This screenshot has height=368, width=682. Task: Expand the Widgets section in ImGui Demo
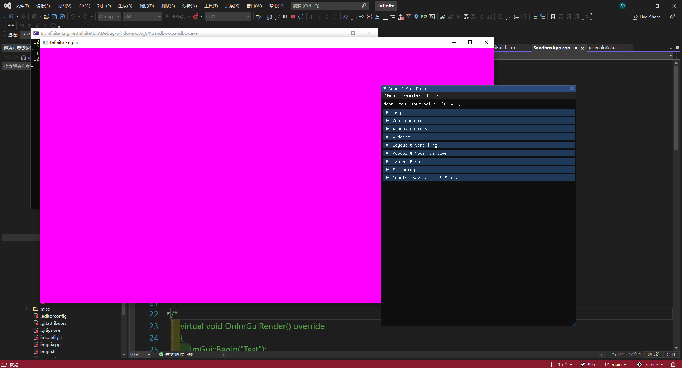point(478,137)
